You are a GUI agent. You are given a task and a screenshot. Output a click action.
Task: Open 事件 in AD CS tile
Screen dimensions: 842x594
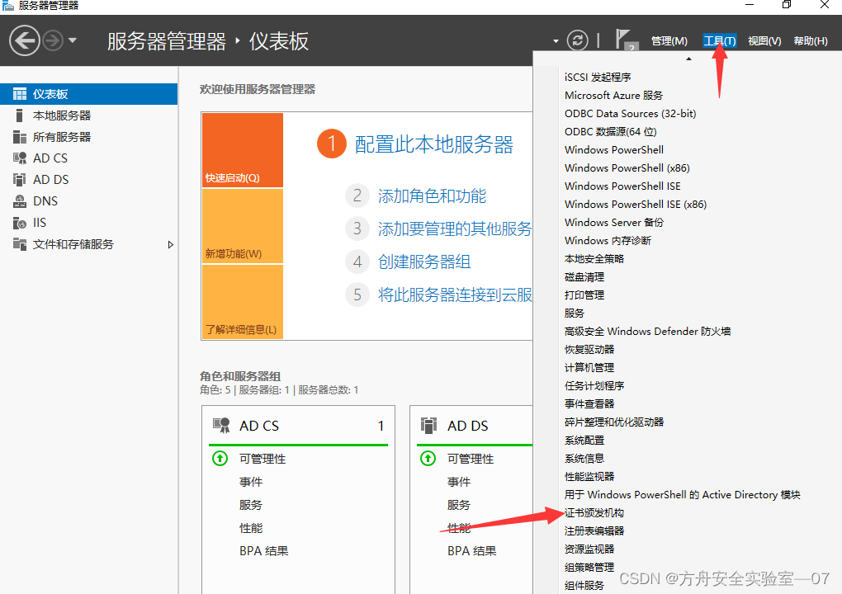[x=251, y=482]
